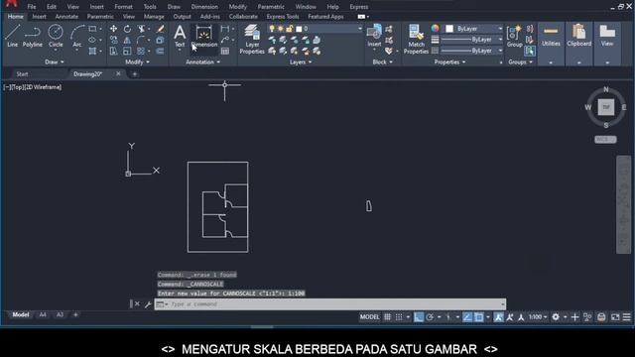Open the View panel button

(607, 44)
